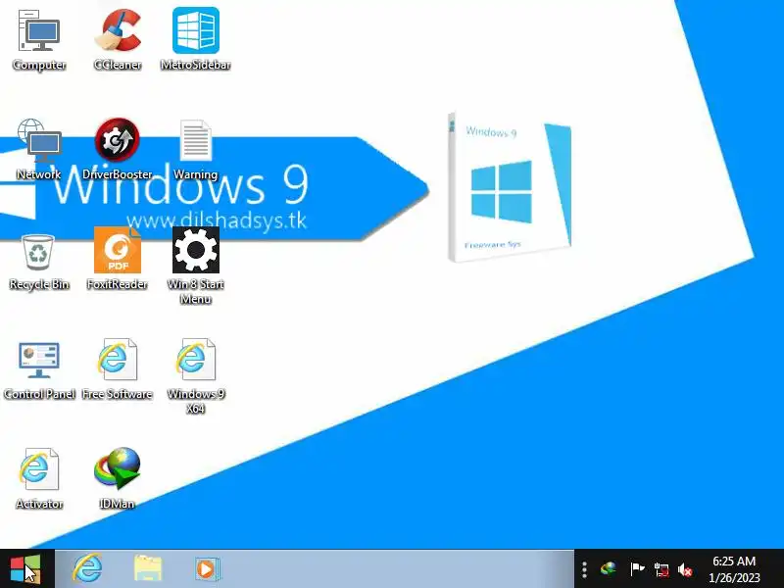Image resolution: width=784 pixels, height=588 pixels.
Task: Click the Windows 9 X64 shortcut
Action: pos(195,376)
